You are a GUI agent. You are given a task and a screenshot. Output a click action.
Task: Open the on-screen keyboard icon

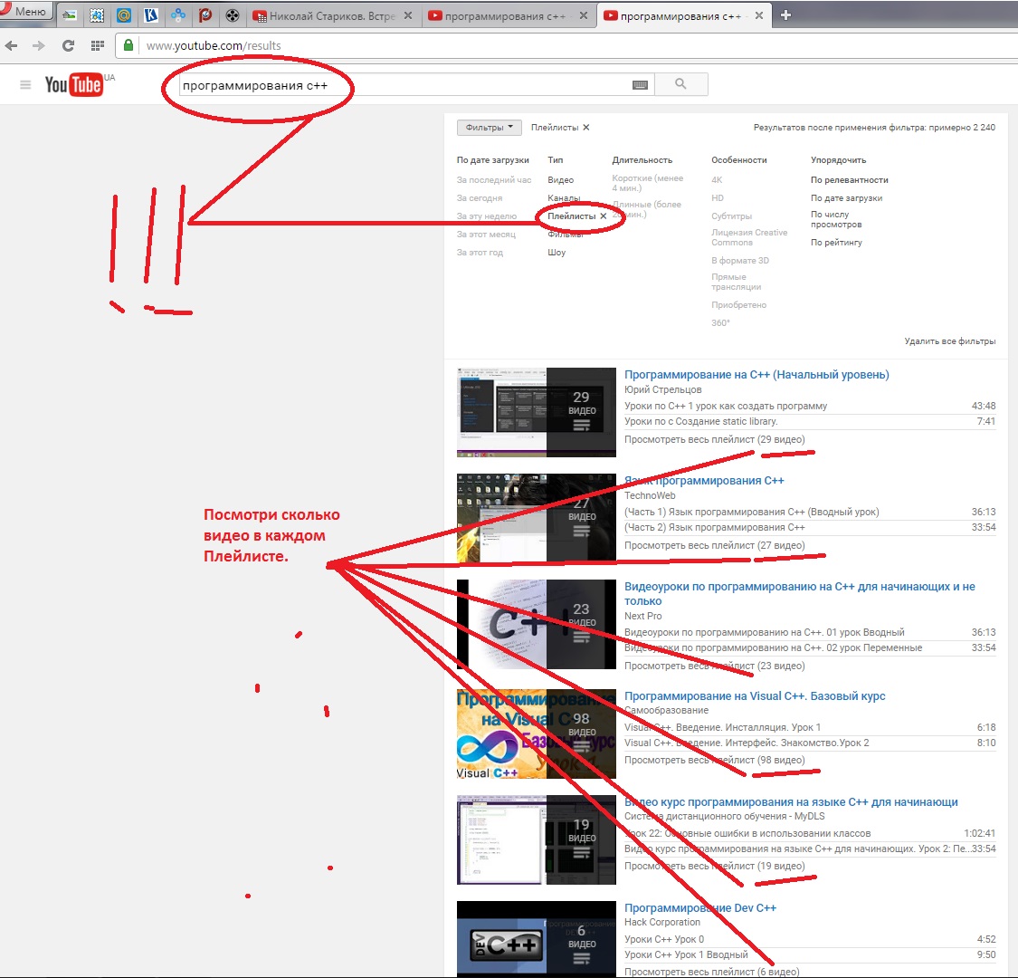640,85
